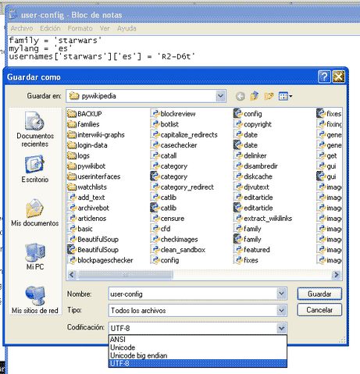Viewport: 360px width, 374px height.
Task: Select the blockreview python file
Action: coord(173,114)
